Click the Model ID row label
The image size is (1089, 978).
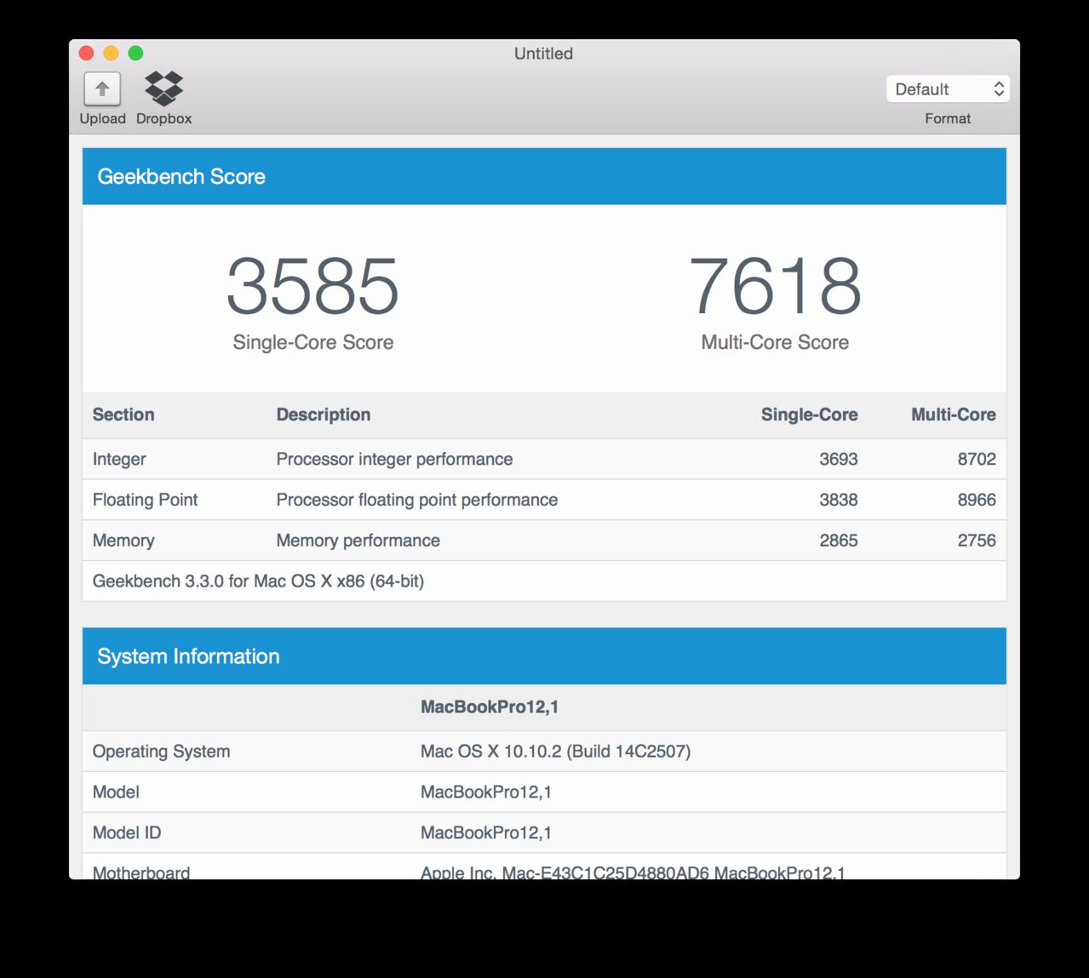pyautogui.click(x=127, y=833)
